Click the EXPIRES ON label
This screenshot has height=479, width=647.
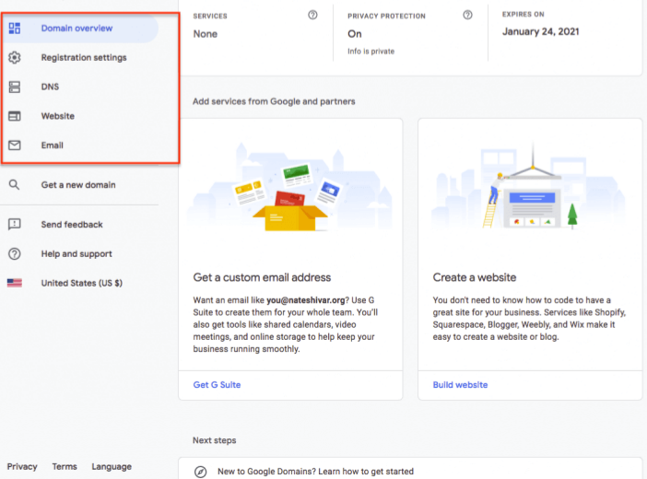523,15
